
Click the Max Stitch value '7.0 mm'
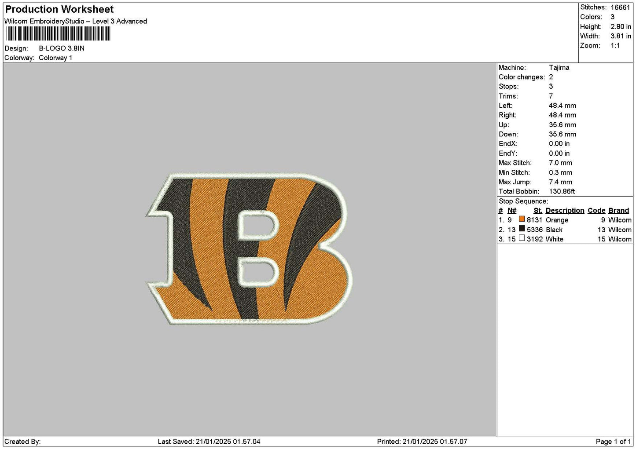pyautogui.click(x=560, y=163)
